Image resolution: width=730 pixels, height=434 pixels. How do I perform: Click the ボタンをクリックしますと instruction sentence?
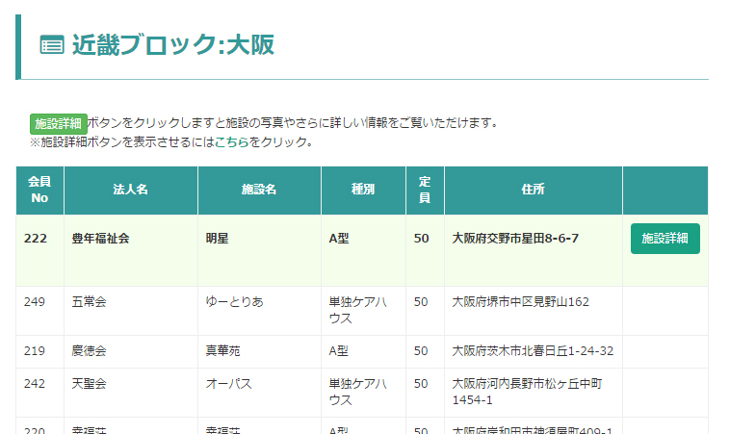pyautogui.click(x=293, y=123)
